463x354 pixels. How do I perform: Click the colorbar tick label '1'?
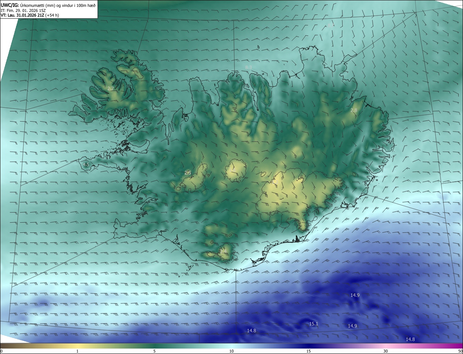[77, 351]
